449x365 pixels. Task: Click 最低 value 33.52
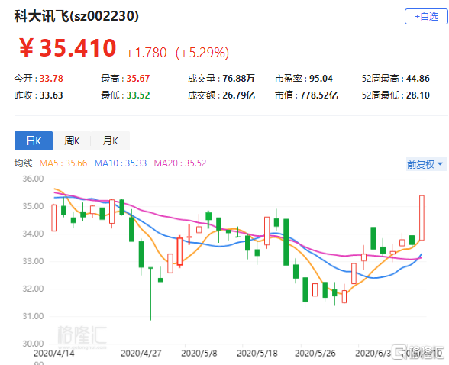click(x=138, y=95)
